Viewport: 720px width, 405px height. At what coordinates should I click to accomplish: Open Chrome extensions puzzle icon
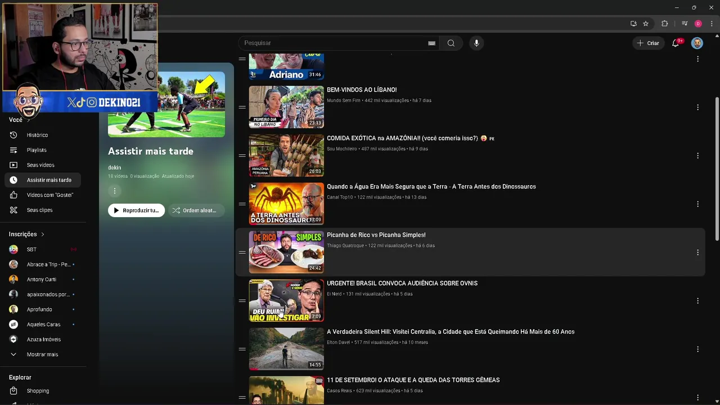664,24
